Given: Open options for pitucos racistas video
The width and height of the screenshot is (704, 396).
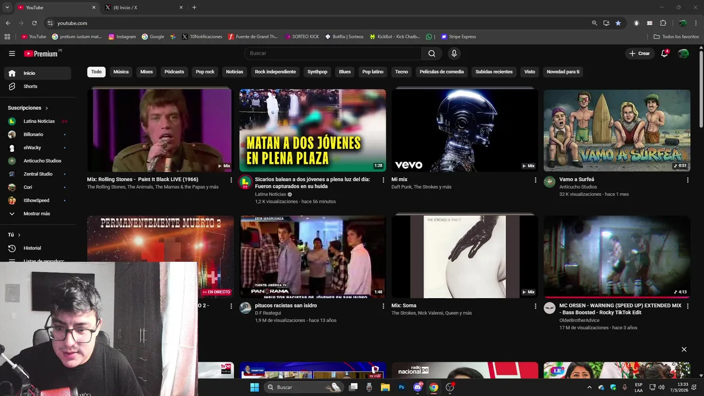Looking at the screenshot, I should coord(383,306).
